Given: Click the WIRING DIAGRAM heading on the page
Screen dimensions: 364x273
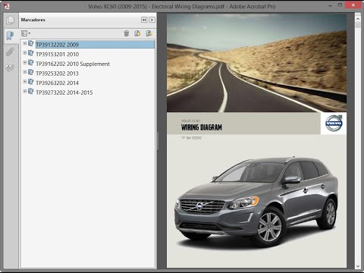Looking at the screenshot, I should pyautogui.click(x=202, y=127).
